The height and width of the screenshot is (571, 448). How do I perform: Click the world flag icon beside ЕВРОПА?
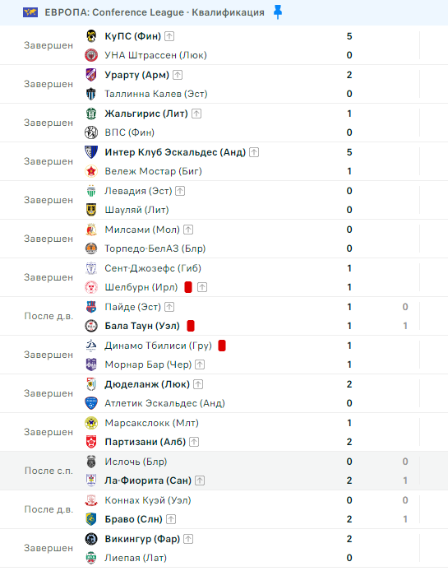(x=30, y=12)
